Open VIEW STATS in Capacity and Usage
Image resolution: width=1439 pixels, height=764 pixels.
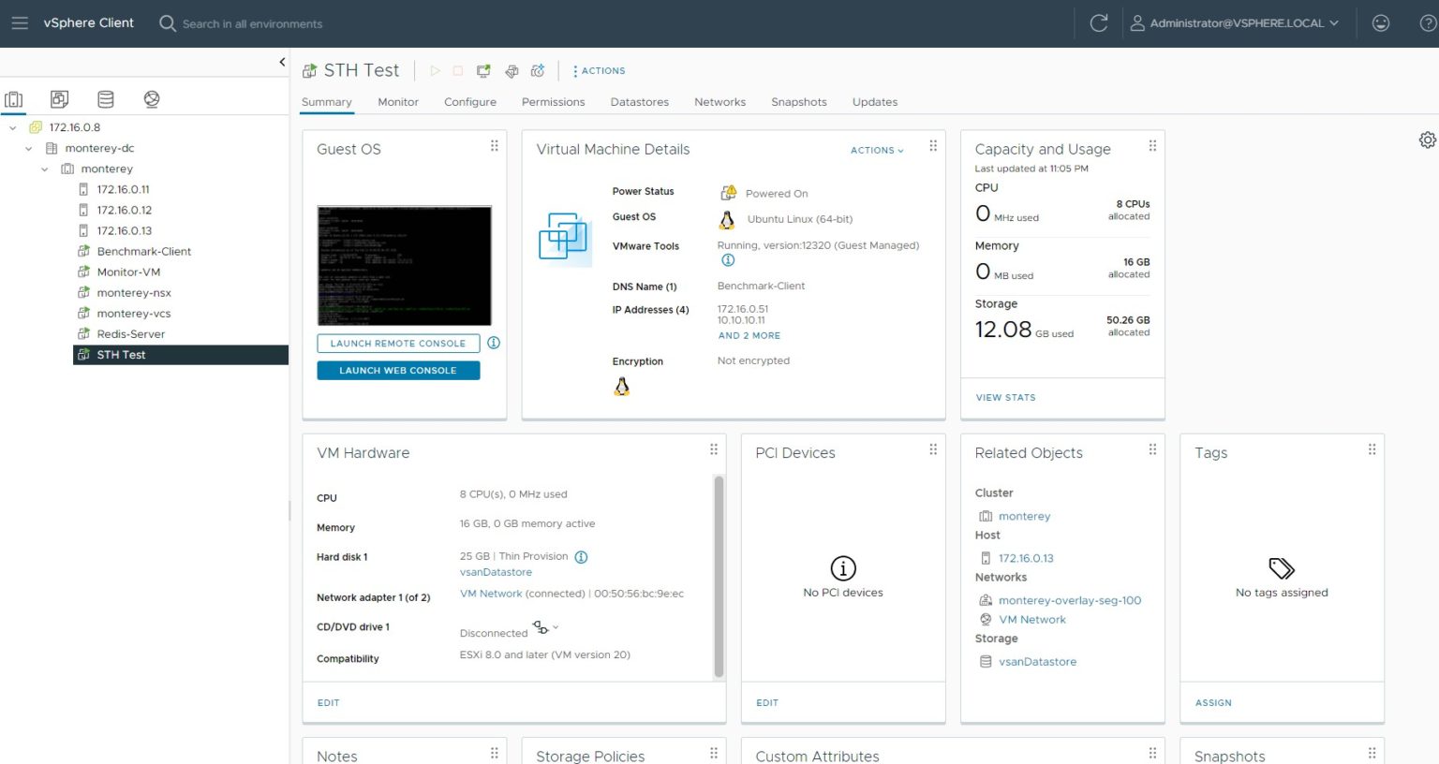pyautogui.click(x=1004, y=397)
